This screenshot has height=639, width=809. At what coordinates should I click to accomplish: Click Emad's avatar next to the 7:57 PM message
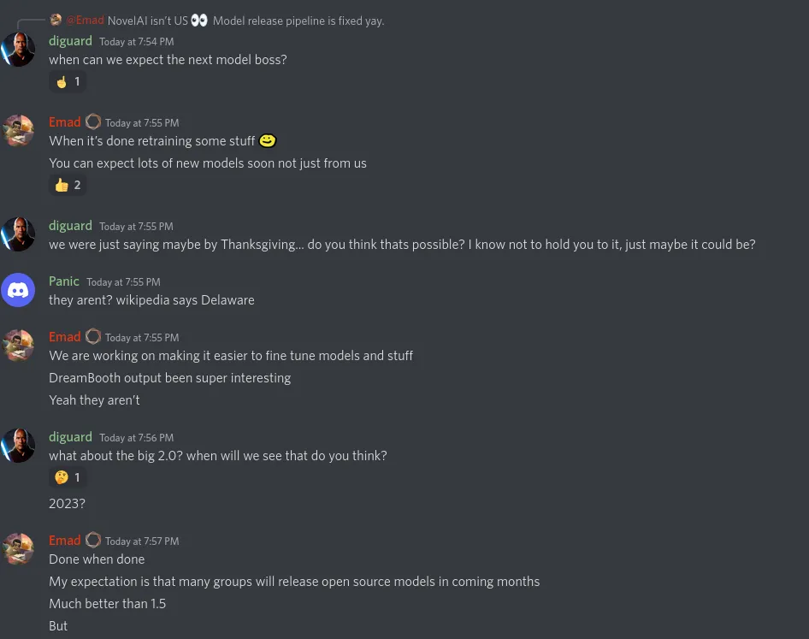tap(18, 548)
